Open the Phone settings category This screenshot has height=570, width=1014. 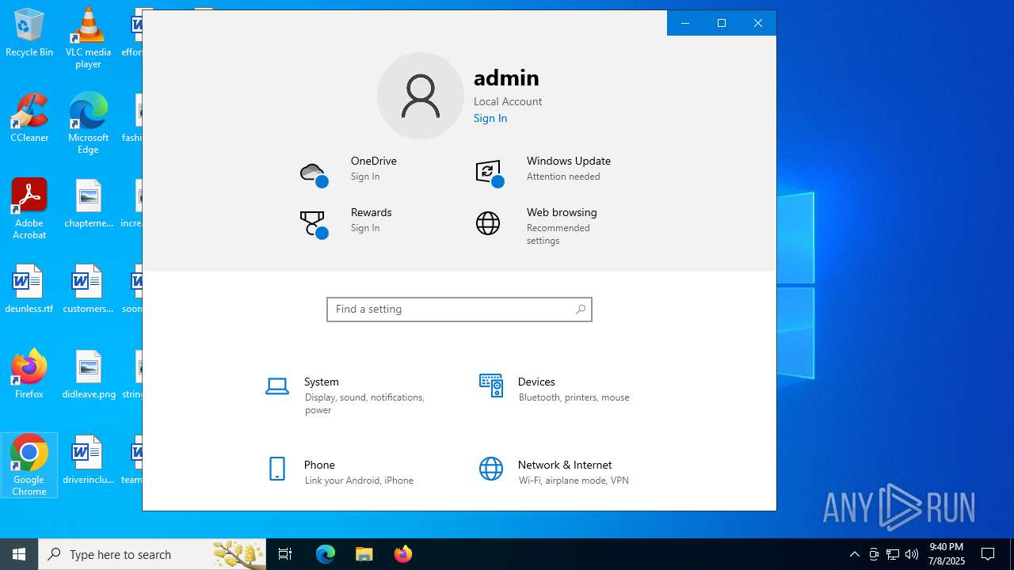pyautogui.click(x=319, y=465)
